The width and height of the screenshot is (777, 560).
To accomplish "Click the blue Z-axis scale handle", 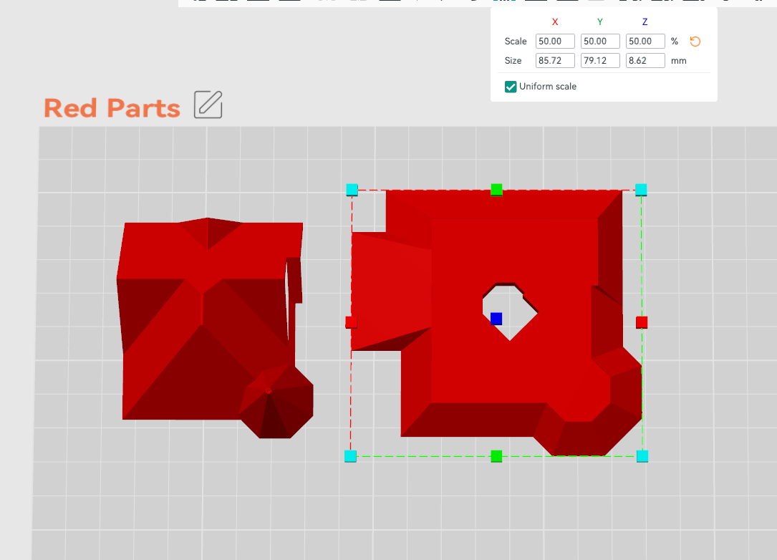I will tap(496, 319).
